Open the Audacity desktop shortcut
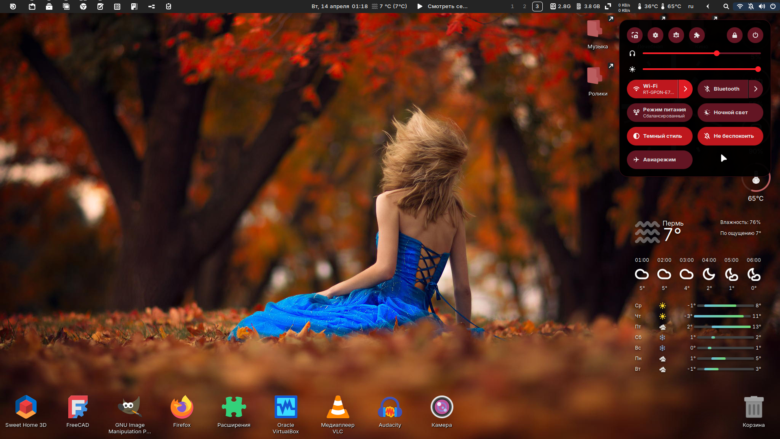780x439 pixels. point(390,408)
